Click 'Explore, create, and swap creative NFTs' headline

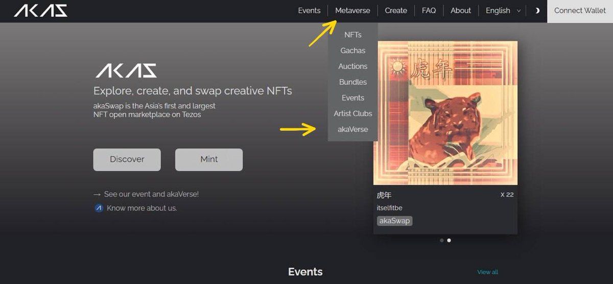(x=193, y=91)
